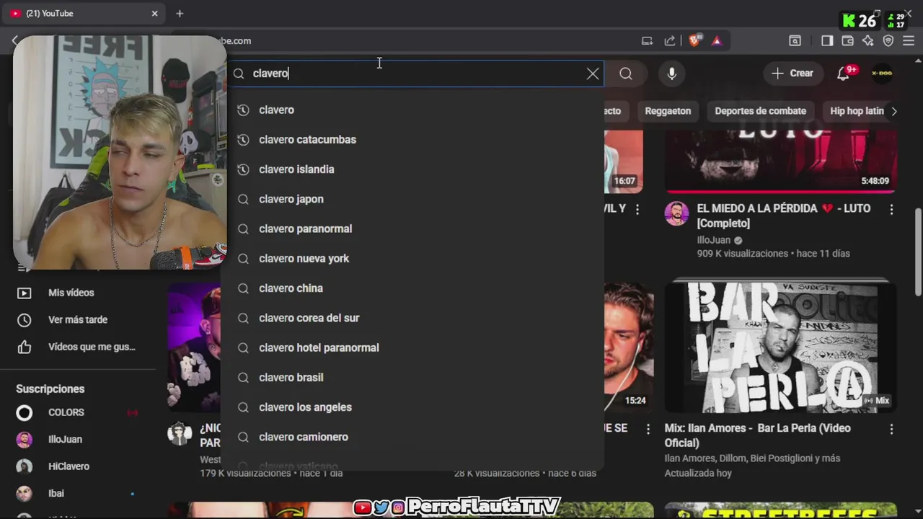Open options menu for the LUTO video
Image resolution: width=923 pixels, height=519 pixels.
click(891, 209)
